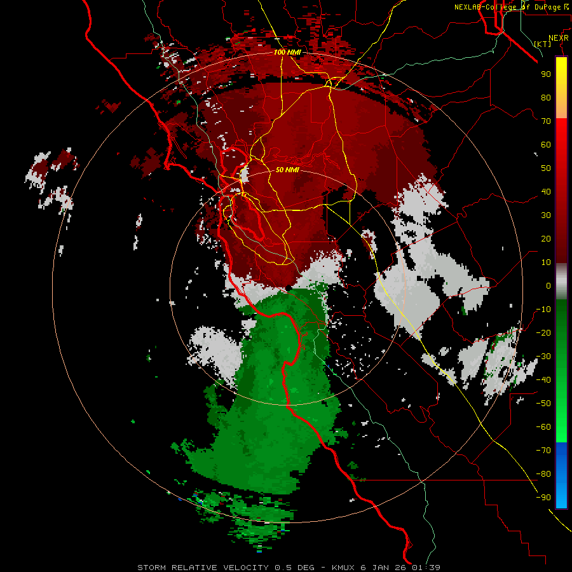Click the 60 value on the velocity scale
Viewport: 572px width, 572px height.
[546, 144]
